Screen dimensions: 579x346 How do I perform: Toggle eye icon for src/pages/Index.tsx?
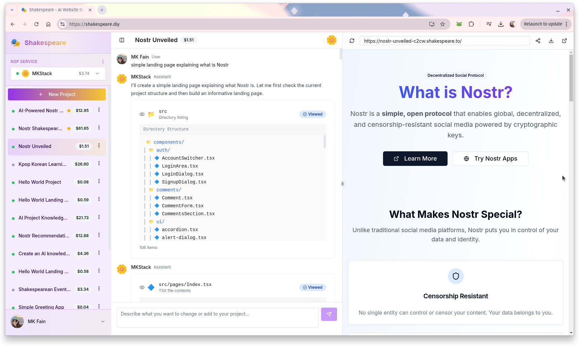pos(142,287)
